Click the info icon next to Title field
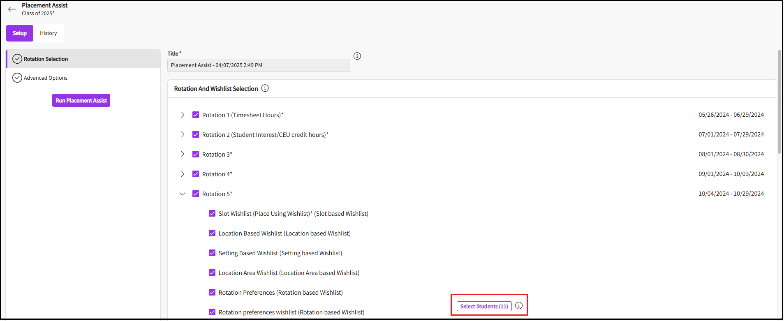Screen dimensions: 784x321 [357, 56]
